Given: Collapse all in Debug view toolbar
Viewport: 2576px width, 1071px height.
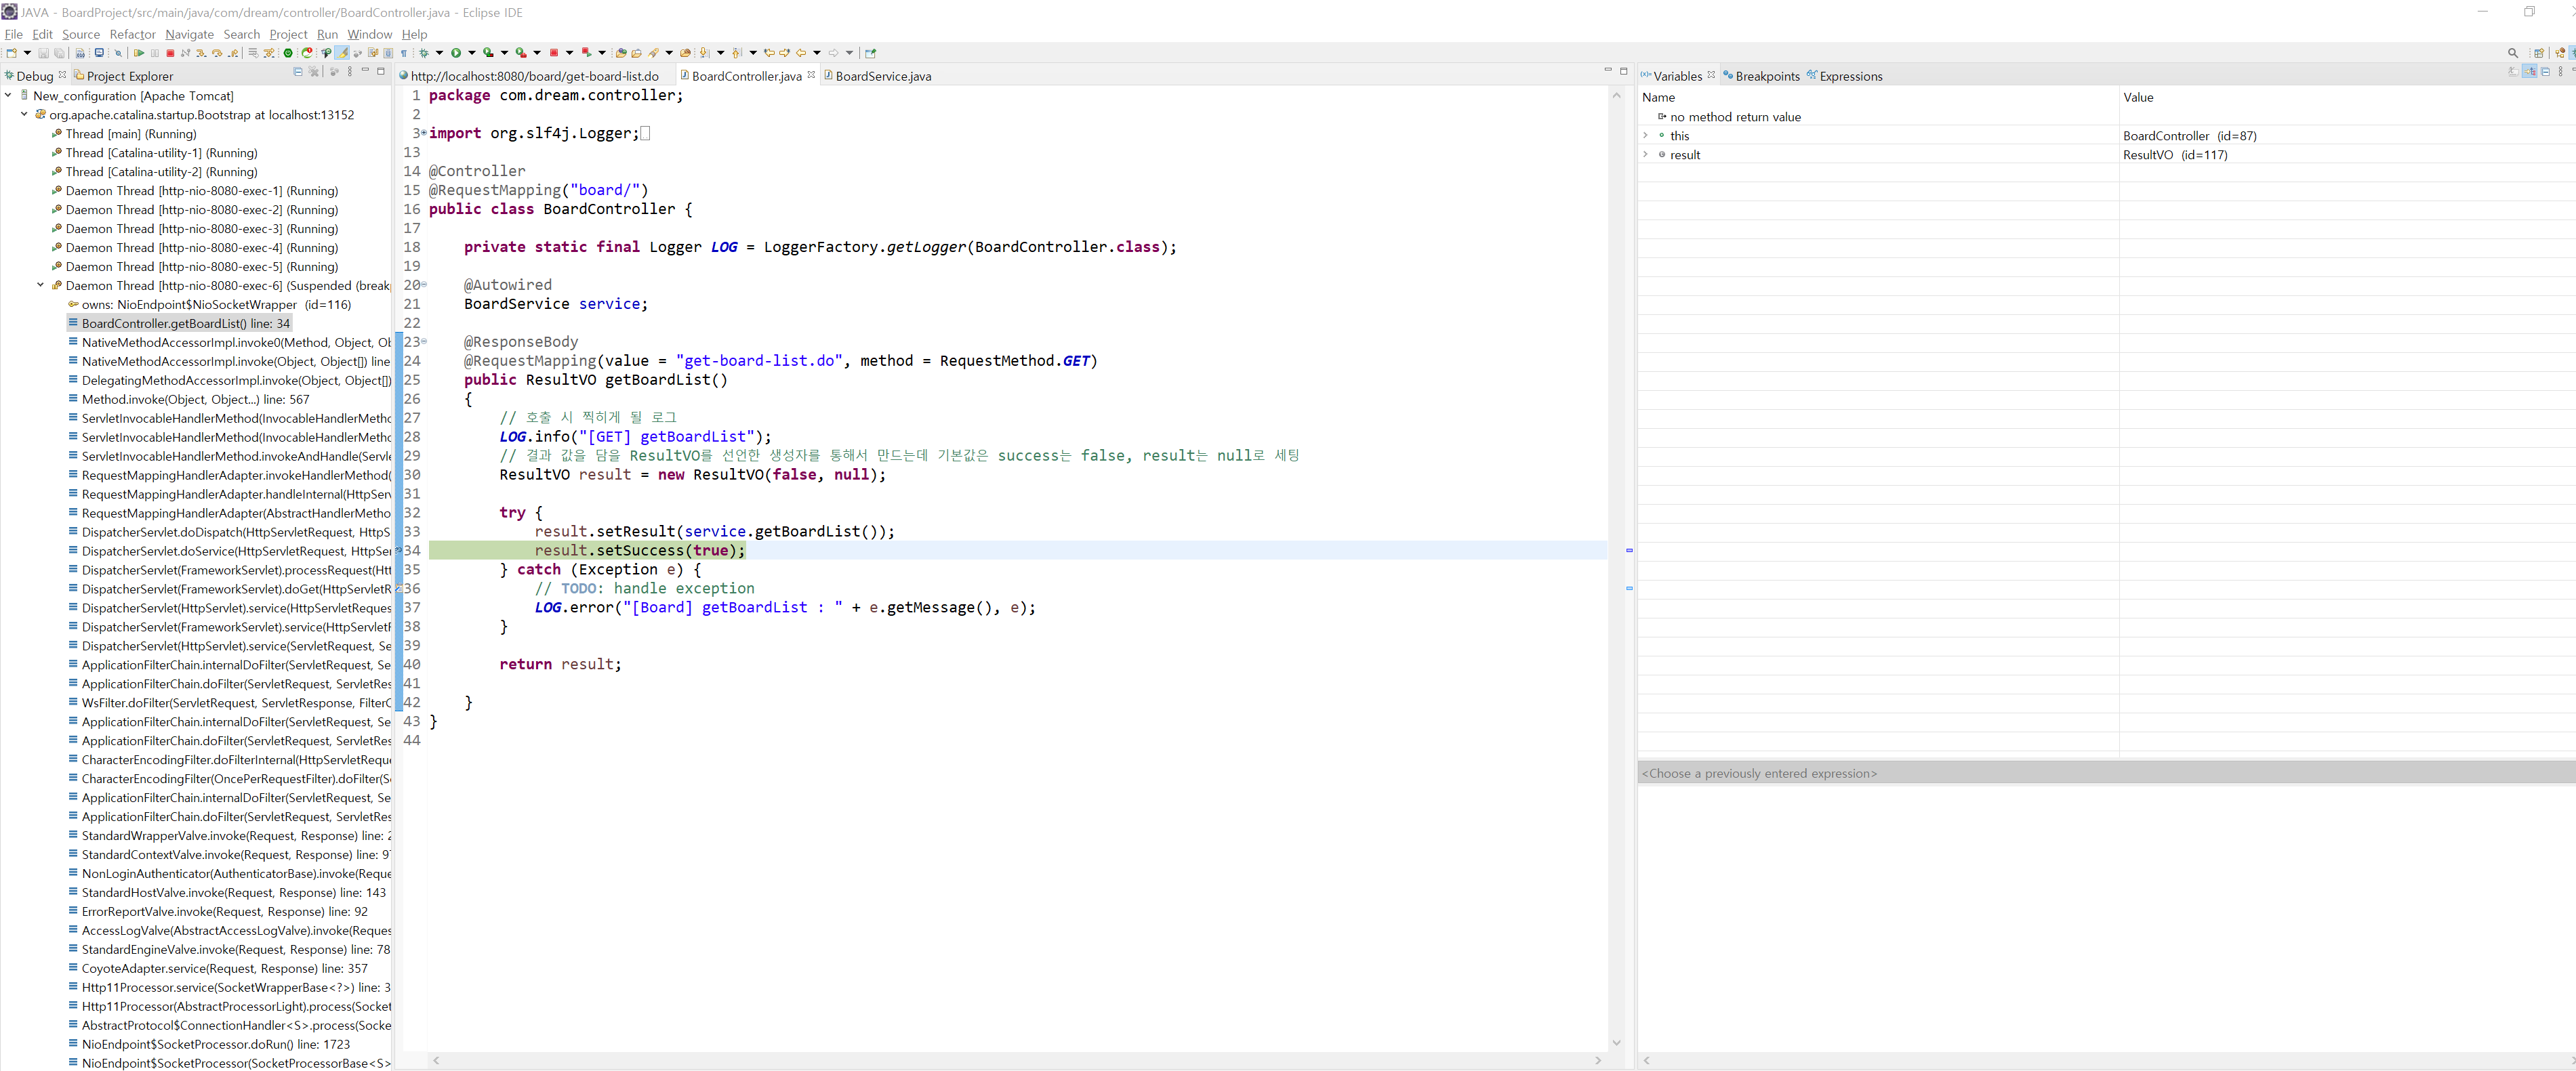Looking at the screenshot, I should (x=298, y=72).
